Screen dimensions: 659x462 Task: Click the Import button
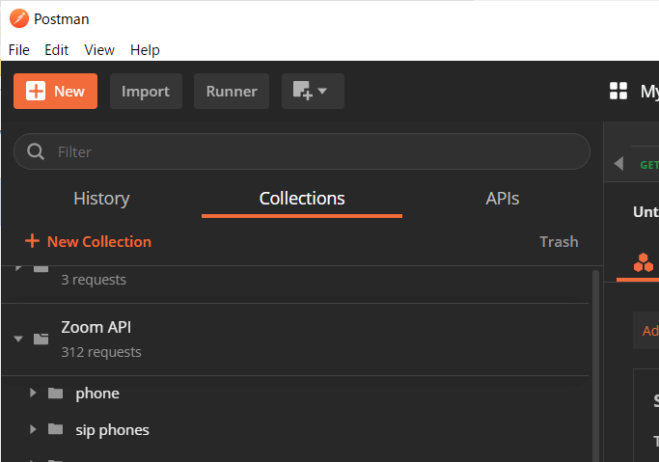(x=146, y=91)
